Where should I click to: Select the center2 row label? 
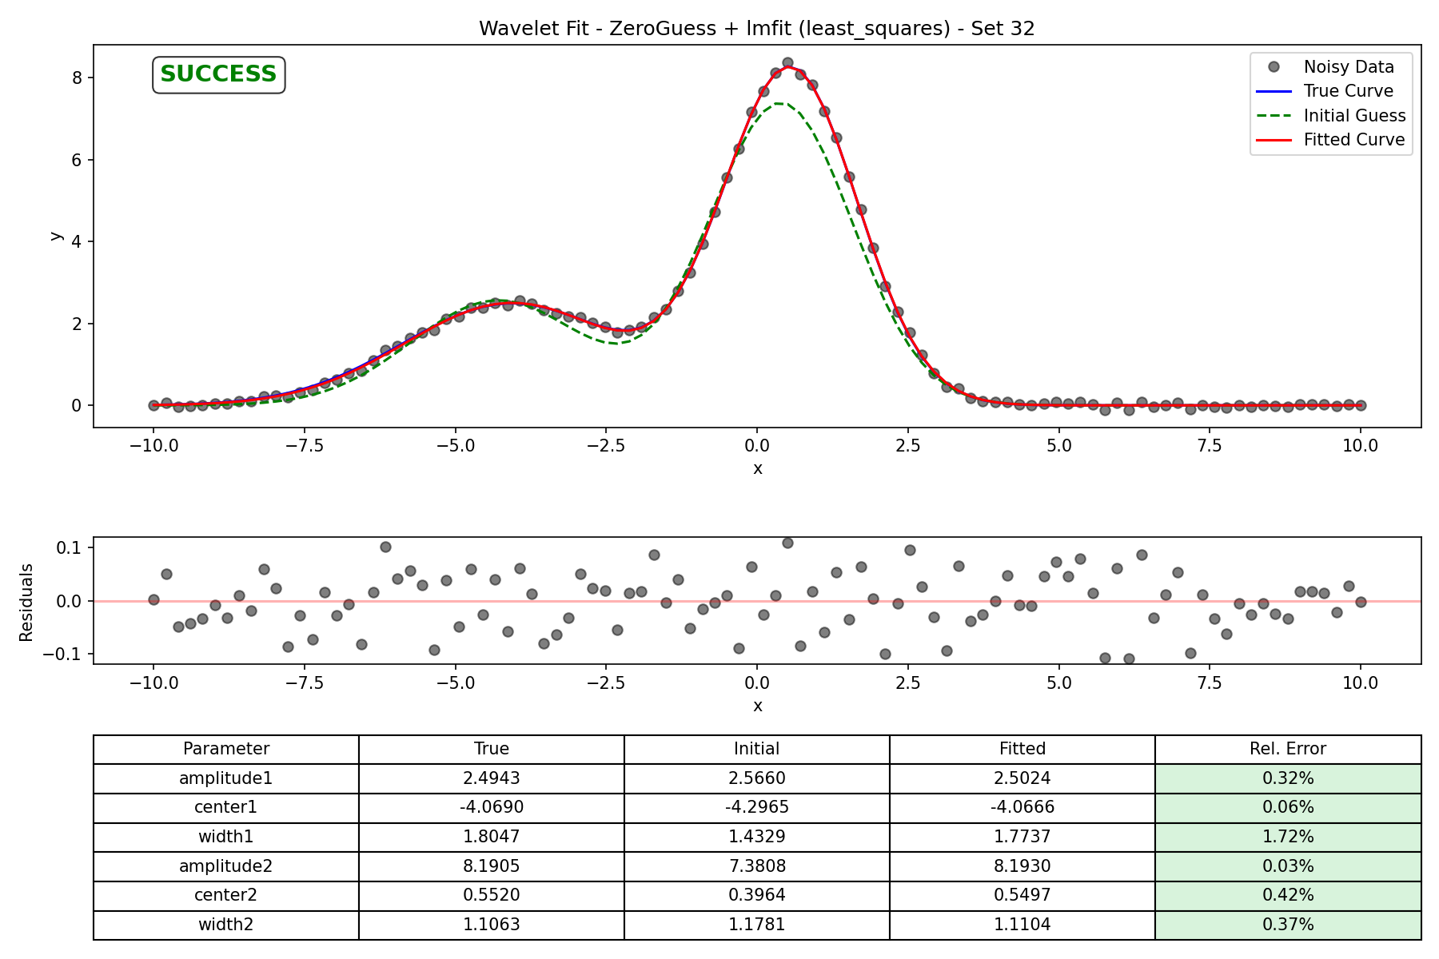coord(226,896)
